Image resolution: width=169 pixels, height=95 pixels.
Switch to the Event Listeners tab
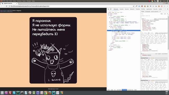tap(155, 12)
